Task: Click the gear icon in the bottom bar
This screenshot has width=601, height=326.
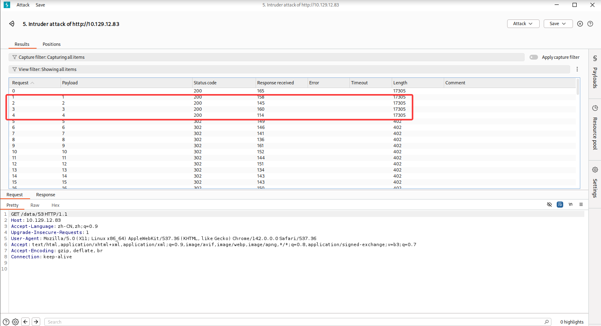Action: [15, 322]
